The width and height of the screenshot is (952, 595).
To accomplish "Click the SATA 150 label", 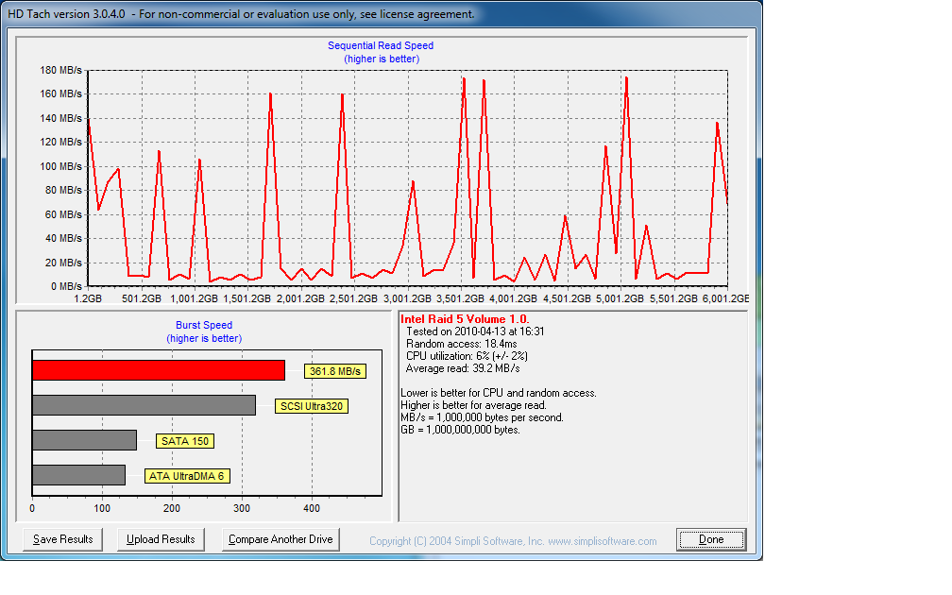I will pos(185,441).
